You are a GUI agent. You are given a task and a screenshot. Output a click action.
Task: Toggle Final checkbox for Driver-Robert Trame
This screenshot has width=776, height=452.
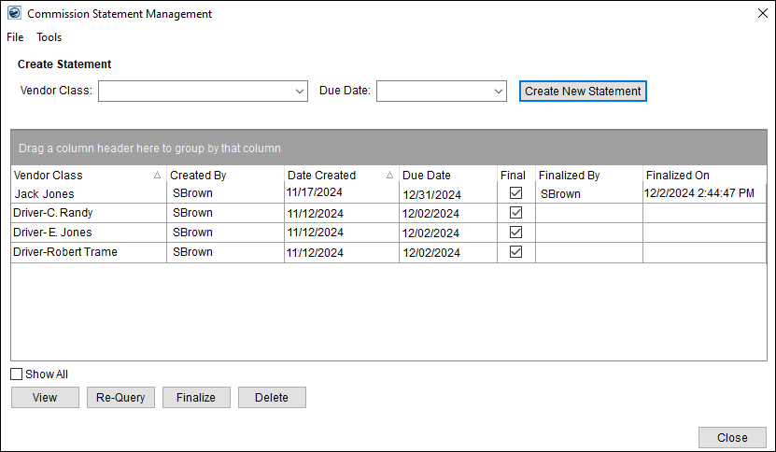515,252
